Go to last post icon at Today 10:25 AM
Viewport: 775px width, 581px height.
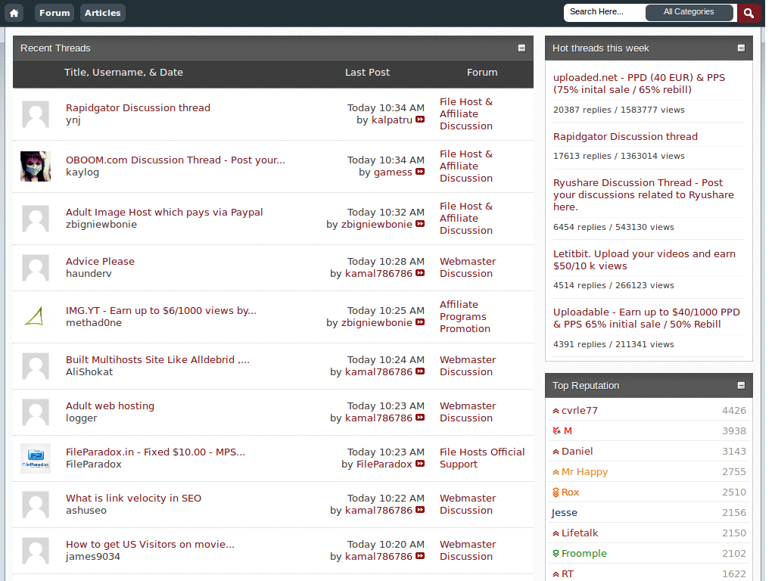tap(420, 322)
